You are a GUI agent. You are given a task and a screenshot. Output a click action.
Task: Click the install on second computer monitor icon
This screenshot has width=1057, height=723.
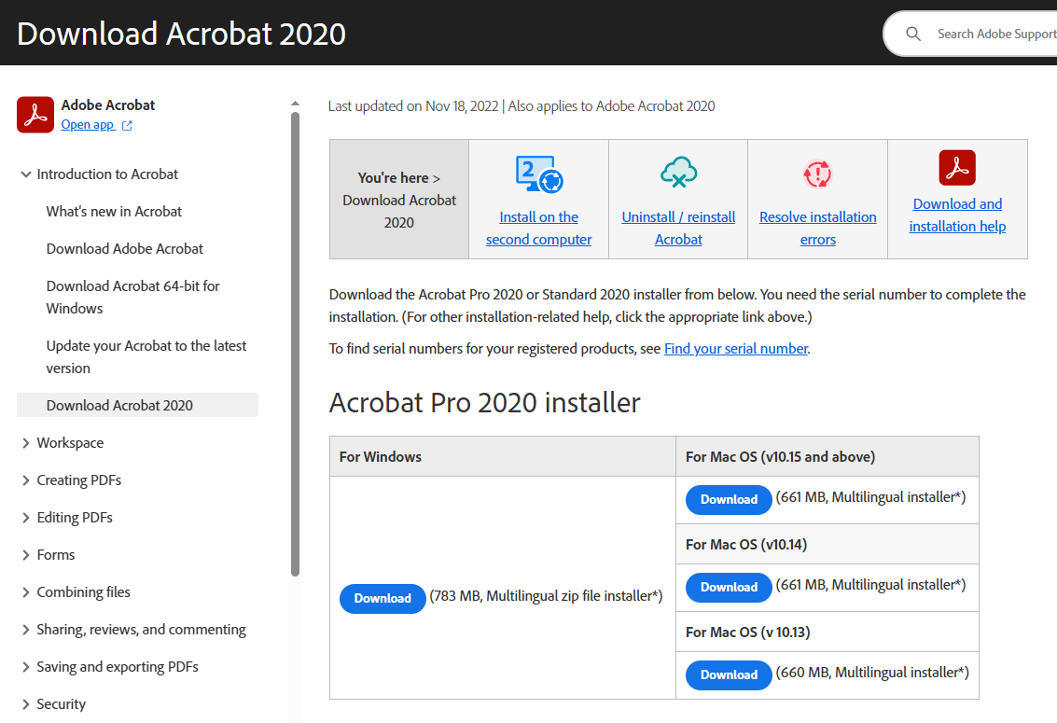[538, 174]
